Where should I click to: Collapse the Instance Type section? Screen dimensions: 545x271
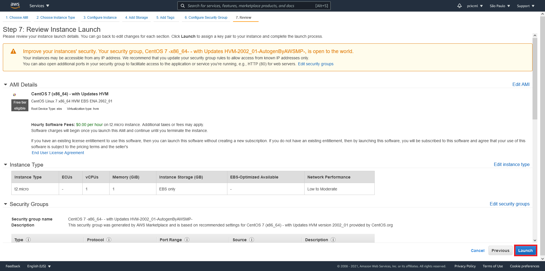(x=5, y=165)
